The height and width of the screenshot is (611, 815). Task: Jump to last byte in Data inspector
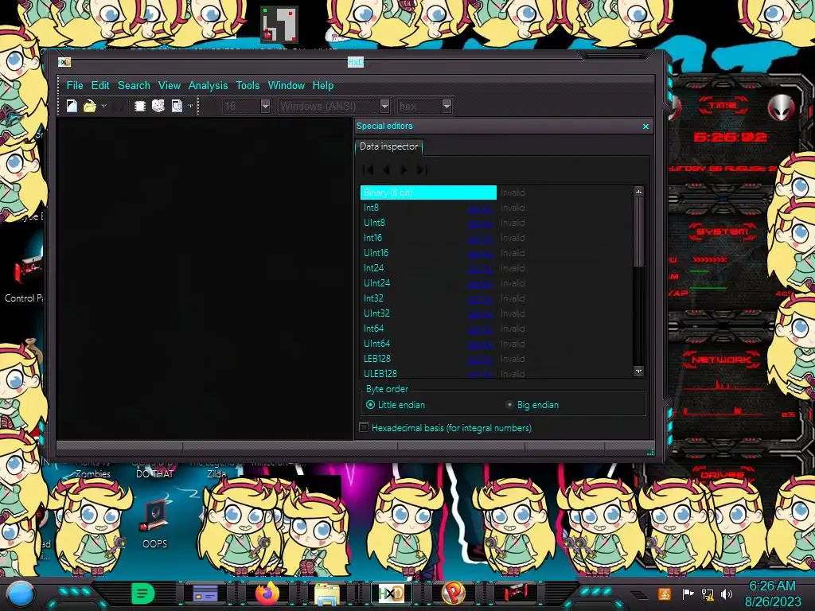click(422, 169)
